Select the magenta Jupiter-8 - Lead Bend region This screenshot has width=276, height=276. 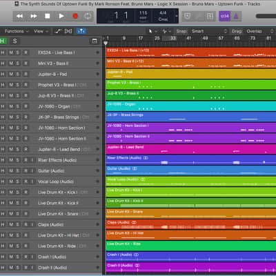click(x=191, y=149)
